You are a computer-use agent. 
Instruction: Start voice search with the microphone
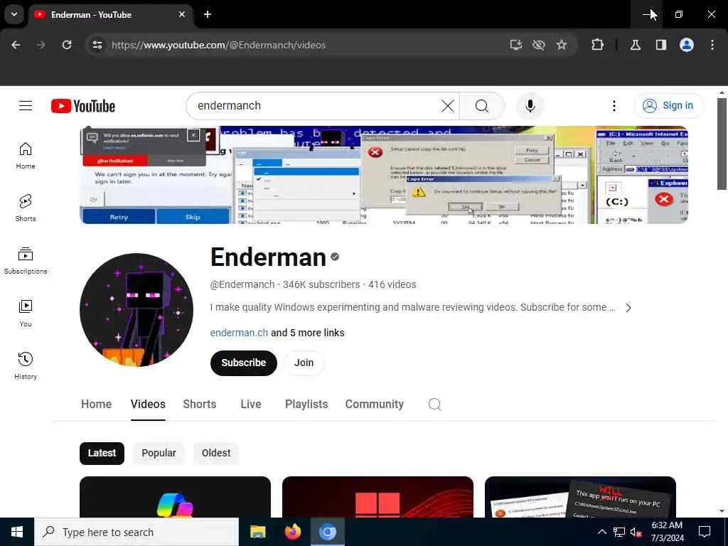point(530,106)
